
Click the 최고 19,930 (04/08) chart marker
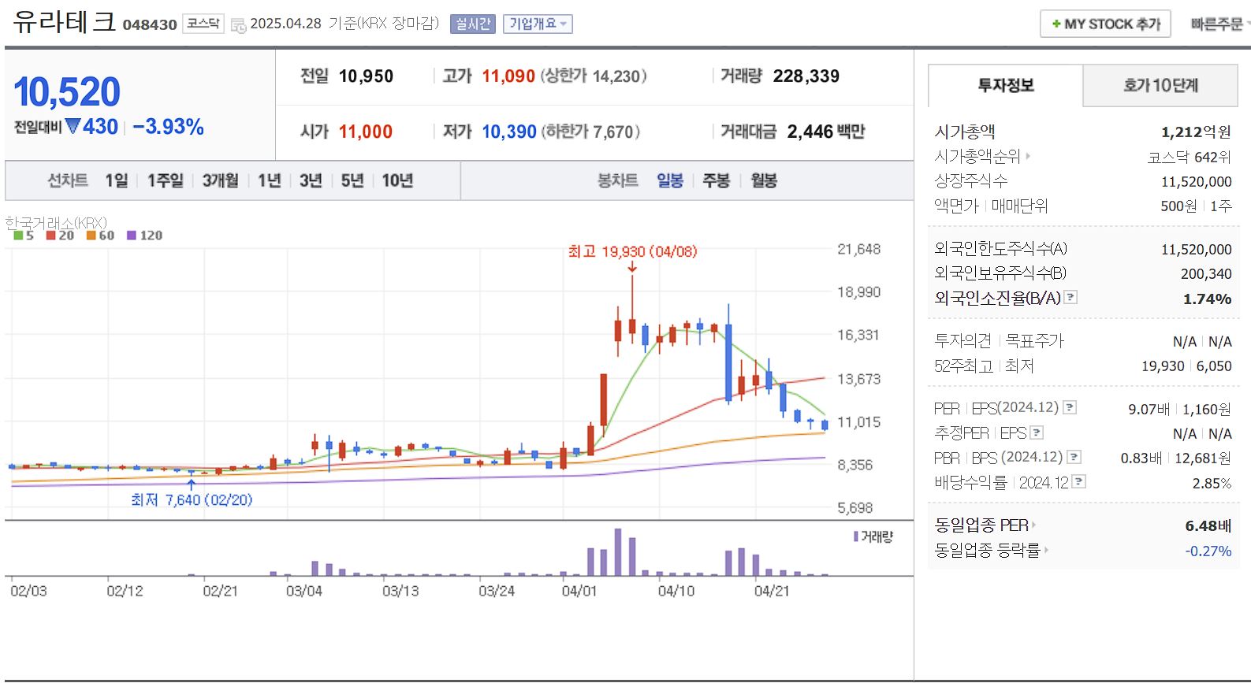[x=632, y=251]
